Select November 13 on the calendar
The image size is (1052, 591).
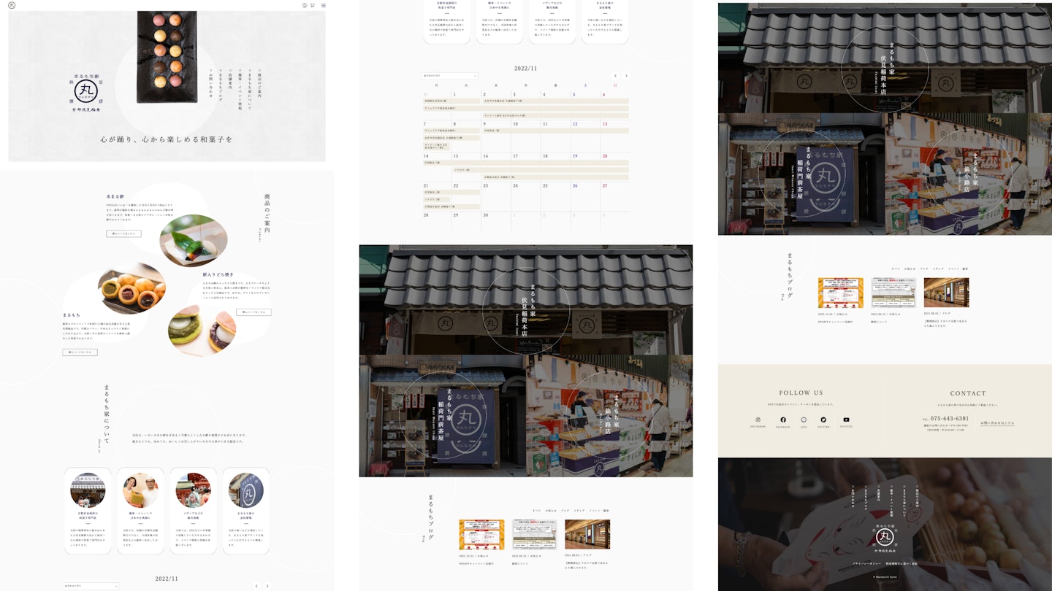click(x=605, y=125)
